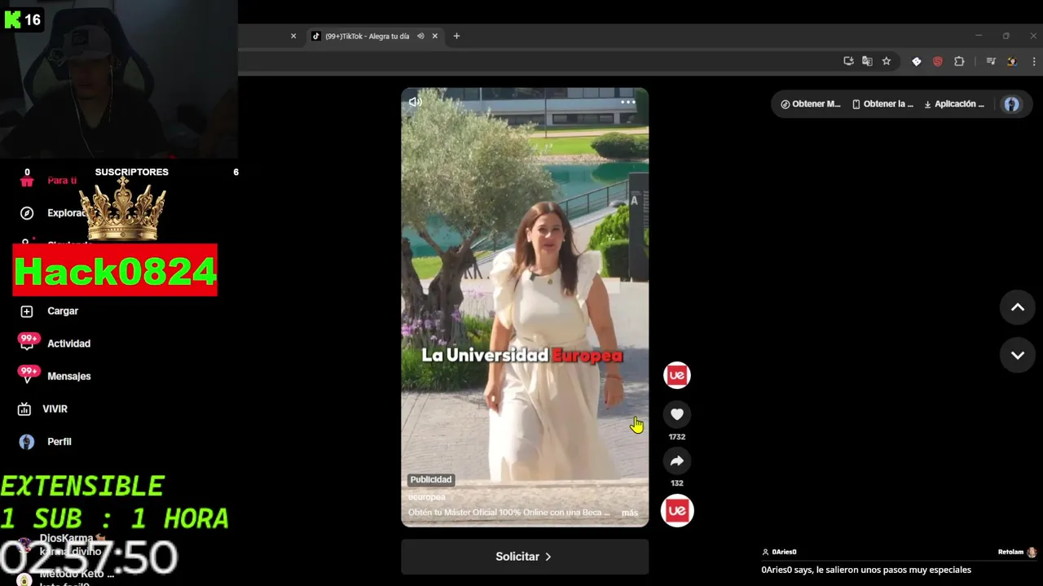Open Cargar upload icon in the sidebar
Screen dimensions: 1043x586
[x=27, y=311]
